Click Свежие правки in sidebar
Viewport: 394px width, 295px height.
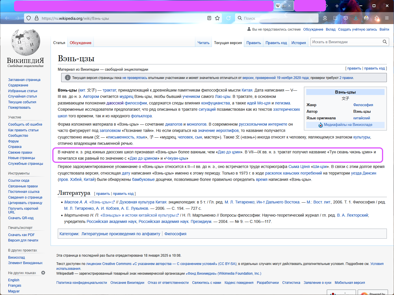click(20, 153)
